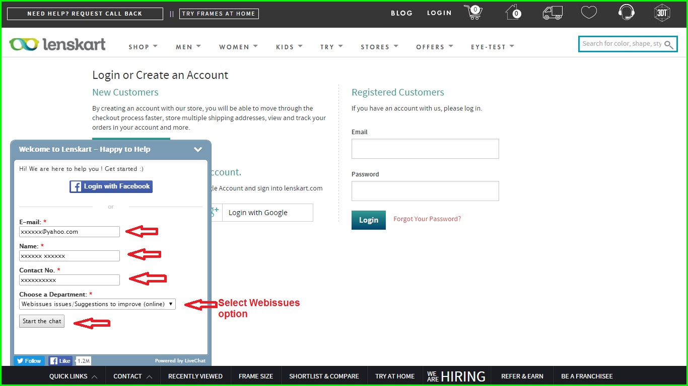Image resolution: width=688 pixels, height=386 pixels.
Task: Open the Choose a Department dropdown
Action: 98,304
